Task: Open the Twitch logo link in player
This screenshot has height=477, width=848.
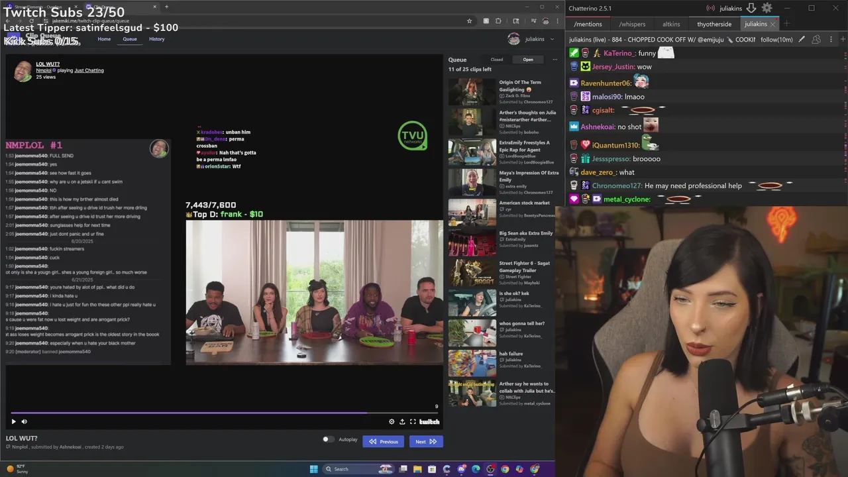Action: pyautogui.click(x=429, y=421)
